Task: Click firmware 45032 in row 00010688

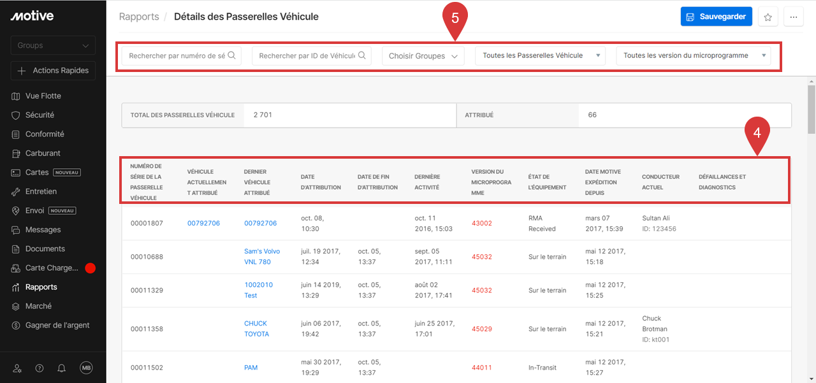Action: [482, 257]
